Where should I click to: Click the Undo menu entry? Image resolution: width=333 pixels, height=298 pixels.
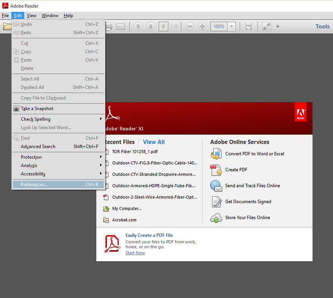point(58,24)
